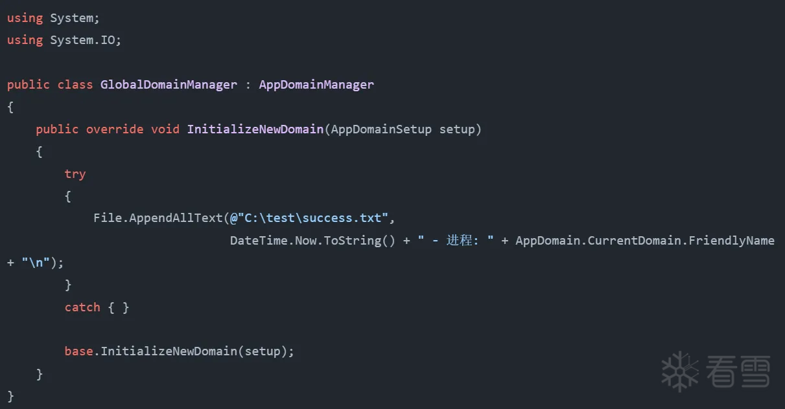Click the 看雪 watermark text
This screenshot has height=409, width=785.
point(739,371)
